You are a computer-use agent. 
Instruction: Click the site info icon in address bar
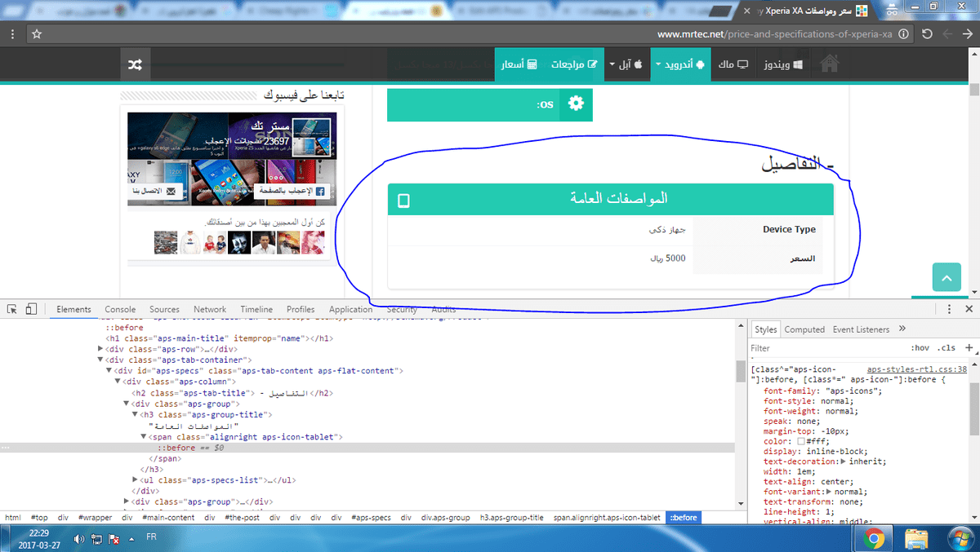pos(903,34)
